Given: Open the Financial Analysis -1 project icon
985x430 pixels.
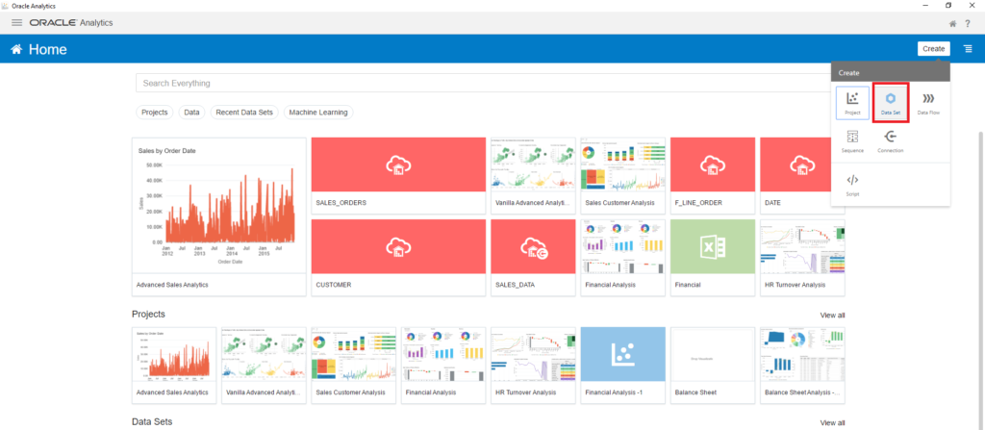Looking at the screenshot, I should 622,354.
